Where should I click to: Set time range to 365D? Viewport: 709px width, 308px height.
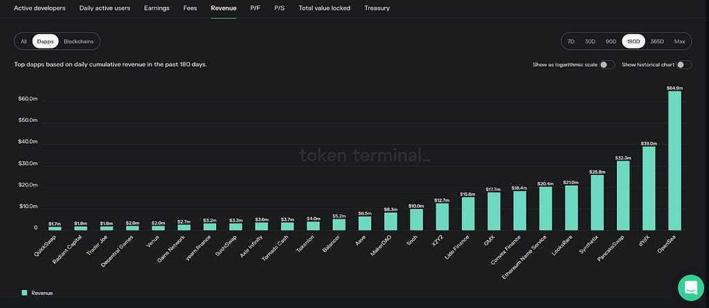tap(657, 41)
